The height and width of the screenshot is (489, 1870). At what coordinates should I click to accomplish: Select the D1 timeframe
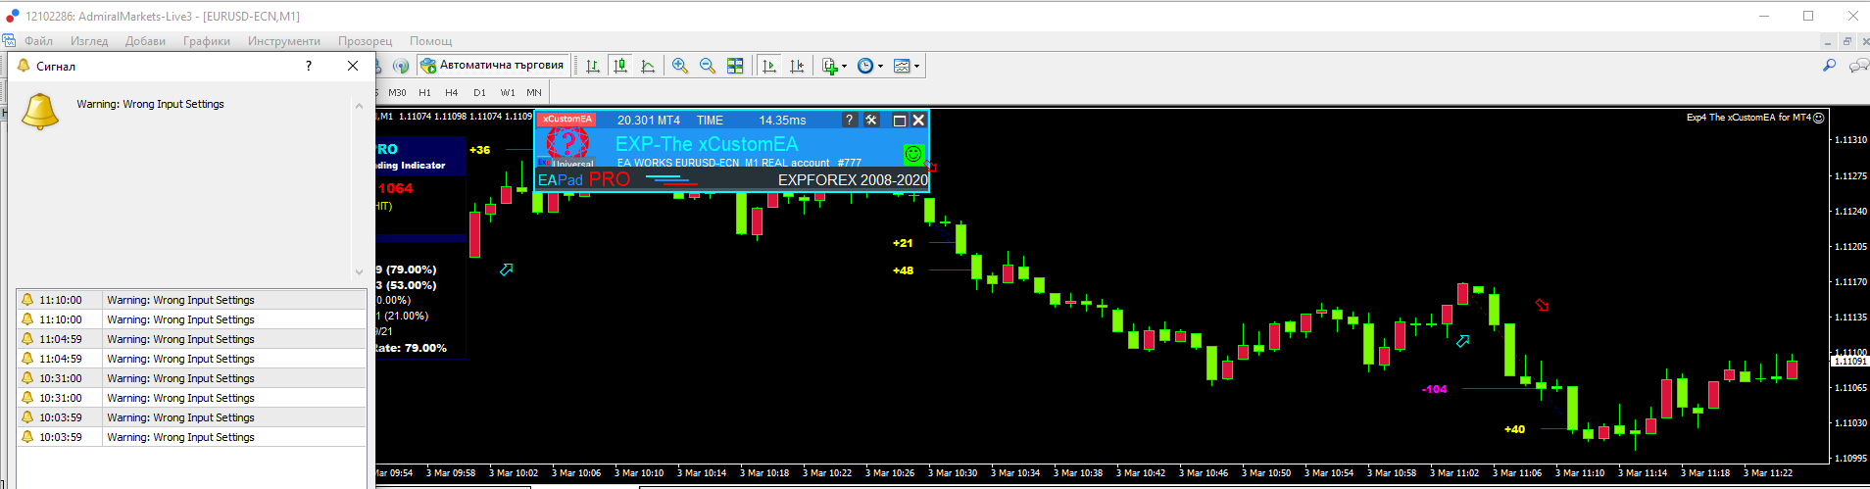479,92
